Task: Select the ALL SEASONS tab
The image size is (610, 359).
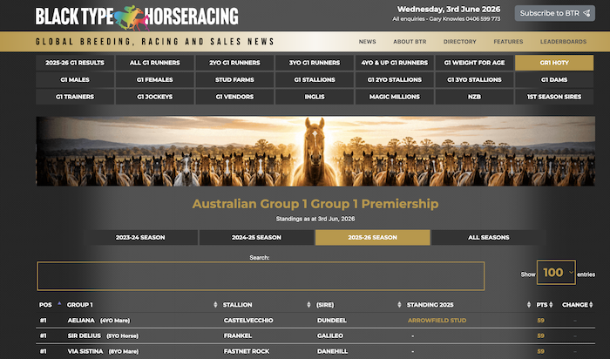Action: (x=489, y=237)
